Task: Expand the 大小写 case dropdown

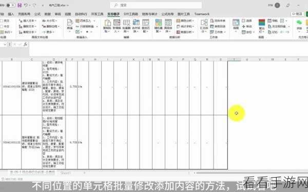Action: coord(49,20)
